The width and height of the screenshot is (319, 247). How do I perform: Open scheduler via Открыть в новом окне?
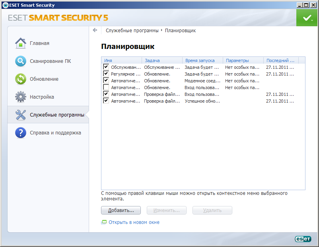(x=134, y=222)
